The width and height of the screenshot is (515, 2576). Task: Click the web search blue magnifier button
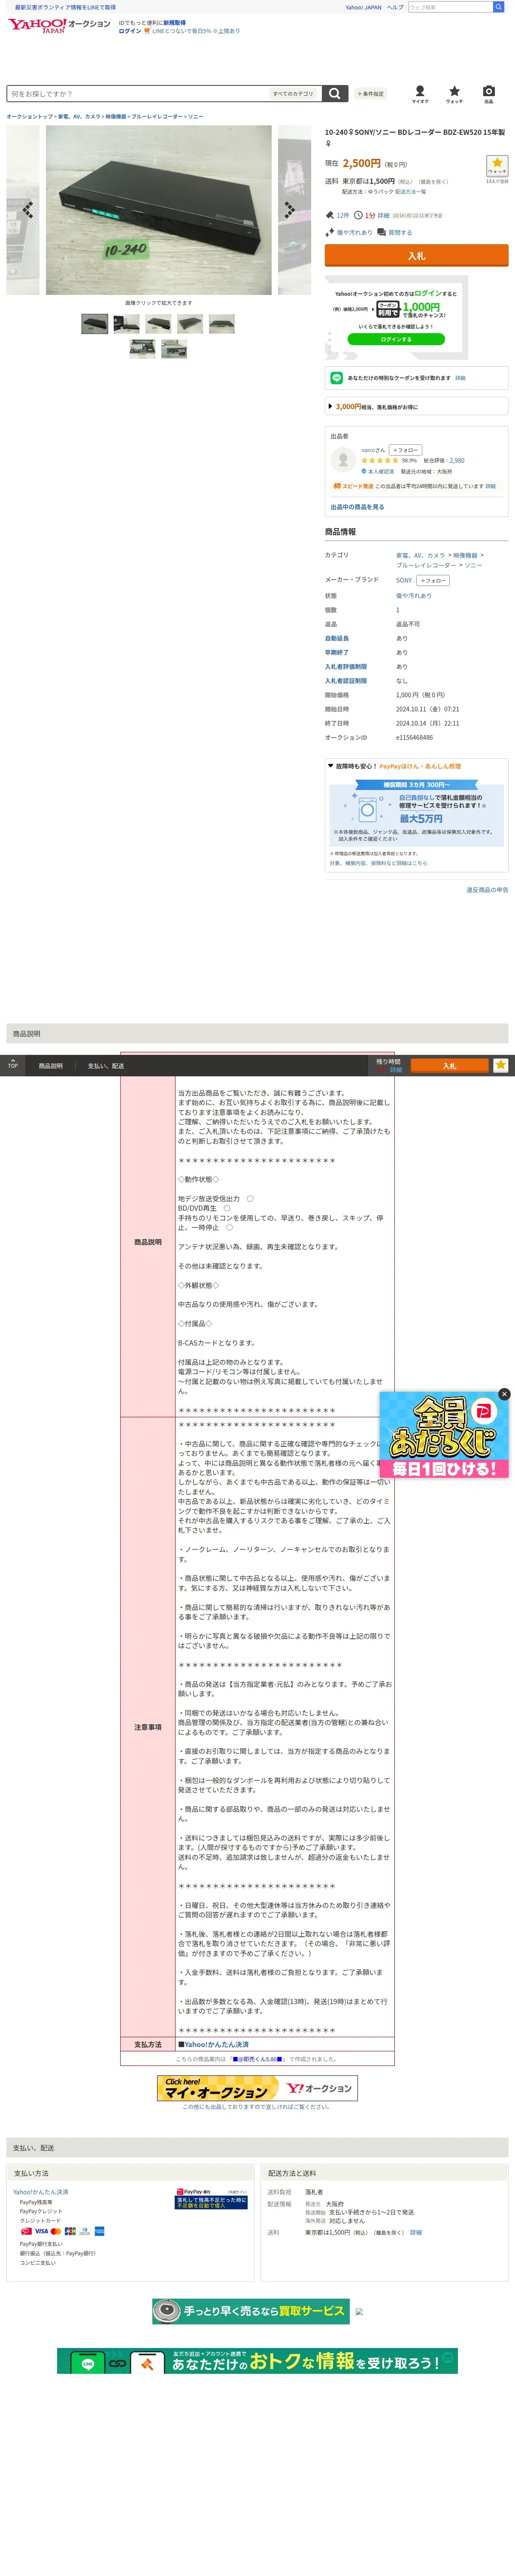tap(498, 7)
